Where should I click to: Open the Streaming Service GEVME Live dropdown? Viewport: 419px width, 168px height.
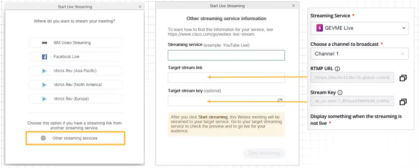point(360,28)
